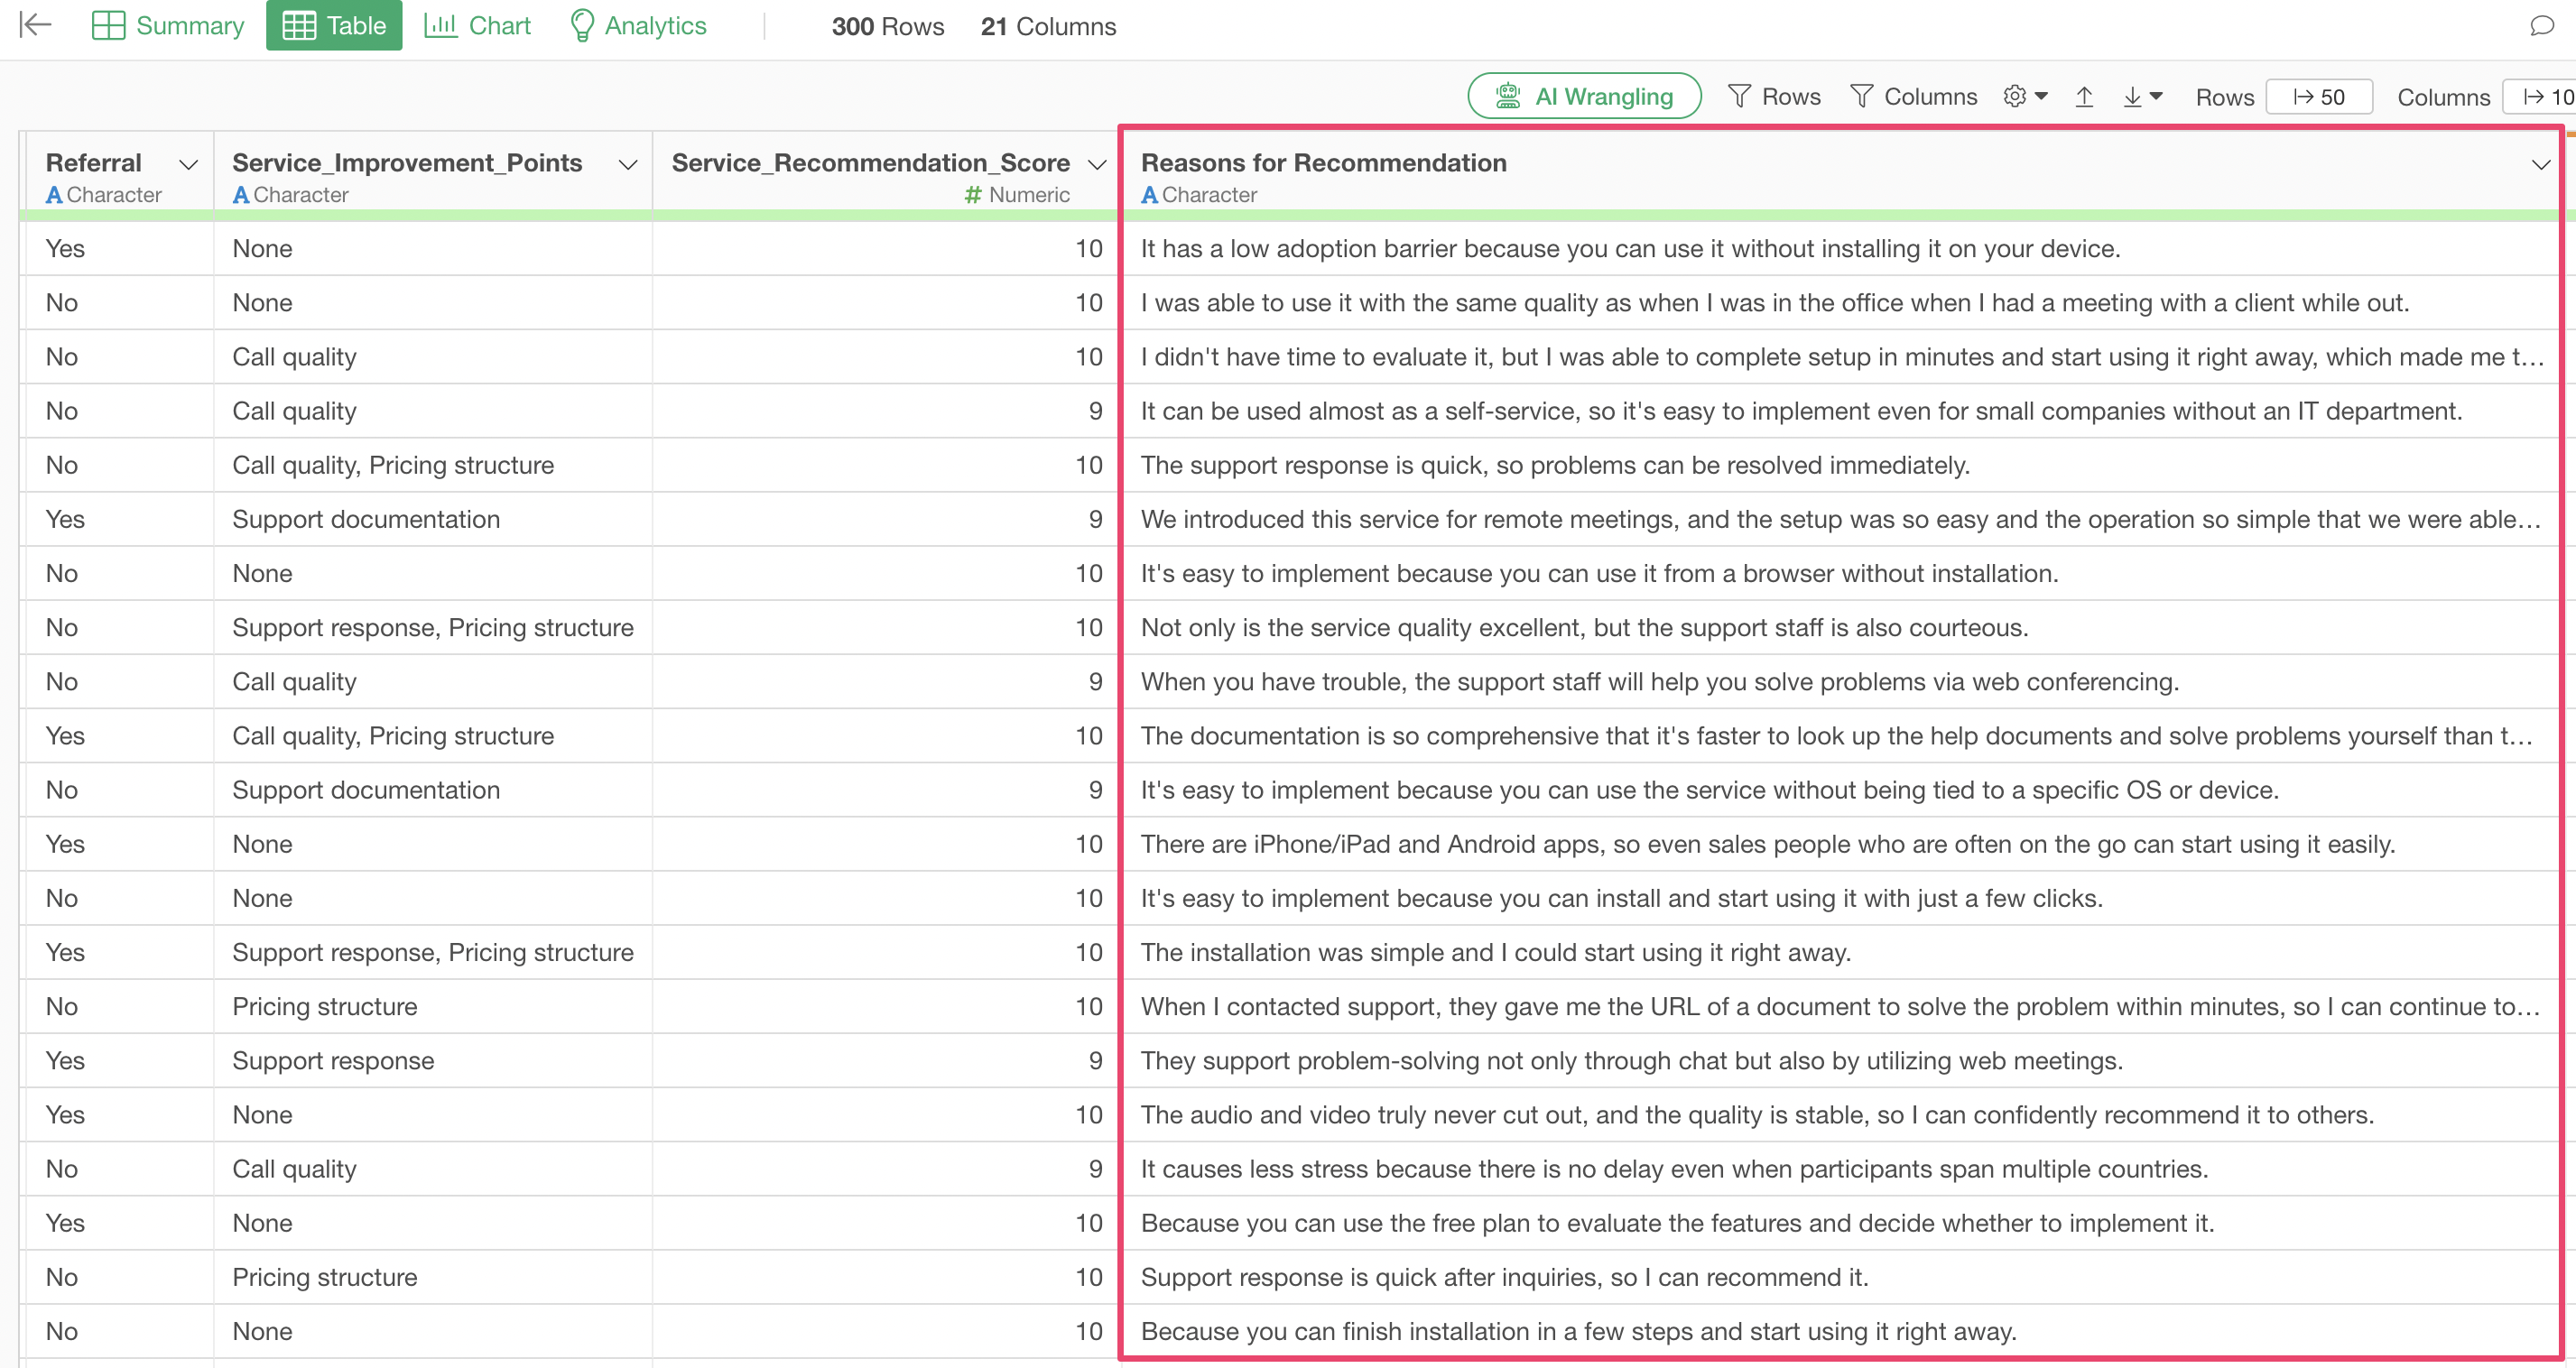Viewport: 2576px width, 1368px height.
Task: Expand the Service_Improvement_Points column menu
Action: click(x=628, y=164)
